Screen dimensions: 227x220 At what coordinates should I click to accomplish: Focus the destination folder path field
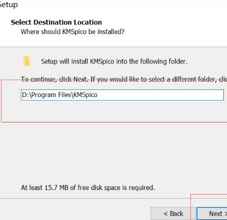point(122,95)
